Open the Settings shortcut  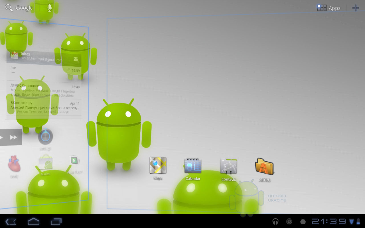pyautogui.click(x=45, y=139)
